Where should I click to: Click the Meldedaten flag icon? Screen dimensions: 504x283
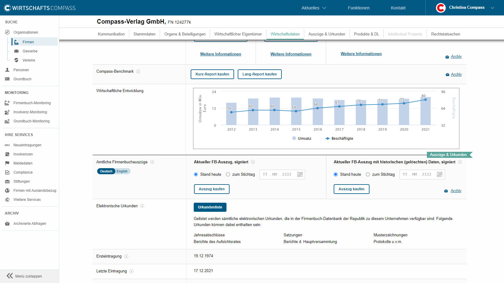(x=7, y=163)
